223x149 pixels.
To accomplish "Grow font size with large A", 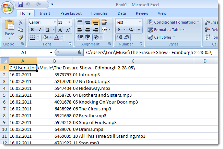I will click(60, 30).
